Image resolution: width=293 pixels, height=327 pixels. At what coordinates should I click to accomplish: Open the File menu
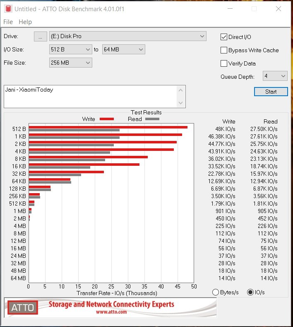pos(8,22)
